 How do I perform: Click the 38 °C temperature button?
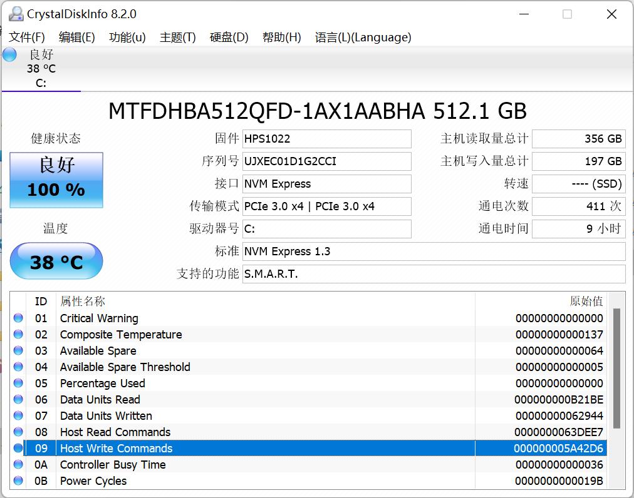click(56, 262)
